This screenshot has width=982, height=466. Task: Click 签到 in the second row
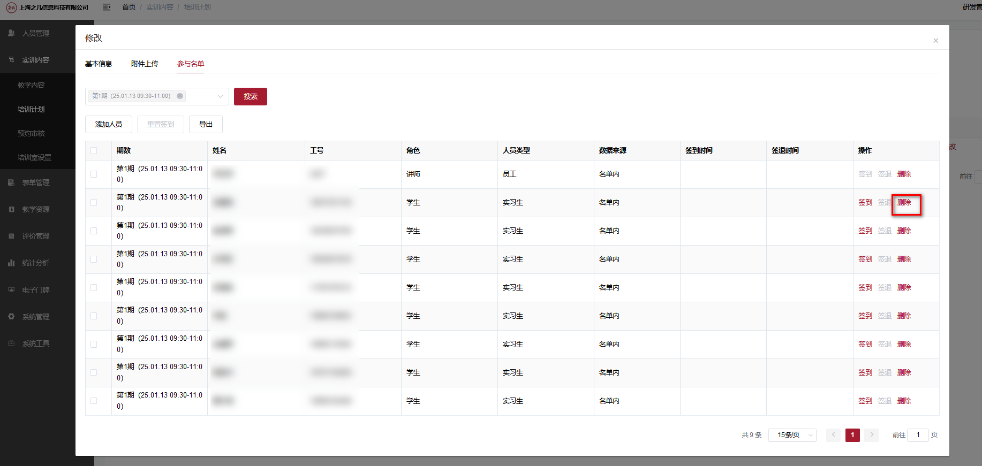pos(865,203)
